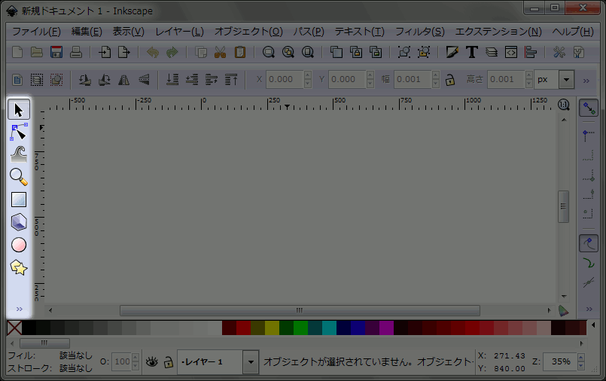Pick the blue palette swatch
Viewport: 606px width, 381px height.
(358, 328)
